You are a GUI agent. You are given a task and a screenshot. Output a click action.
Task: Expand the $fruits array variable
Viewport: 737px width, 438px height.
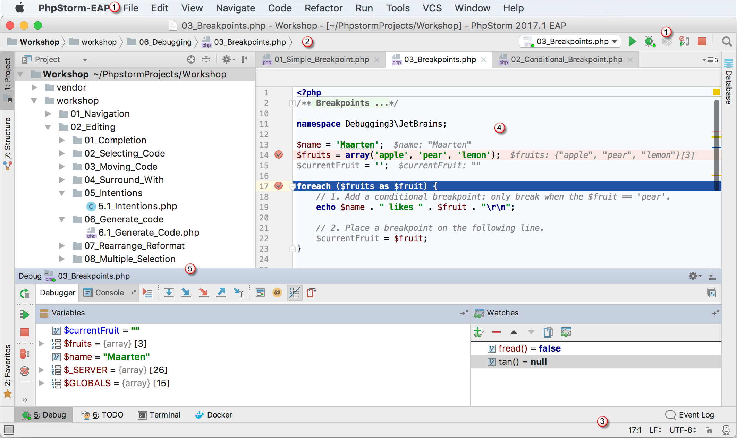41,344
